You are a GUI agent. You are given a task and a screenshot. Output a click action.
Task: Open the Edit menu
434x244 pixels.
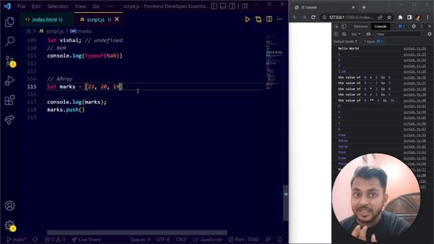(x=36, y=6)
